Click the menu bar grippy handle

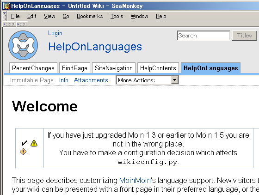[5, 16]
